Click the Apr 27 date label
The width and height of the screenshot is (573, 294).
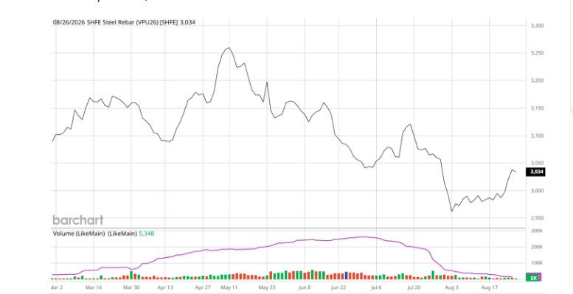pos(203,287)
